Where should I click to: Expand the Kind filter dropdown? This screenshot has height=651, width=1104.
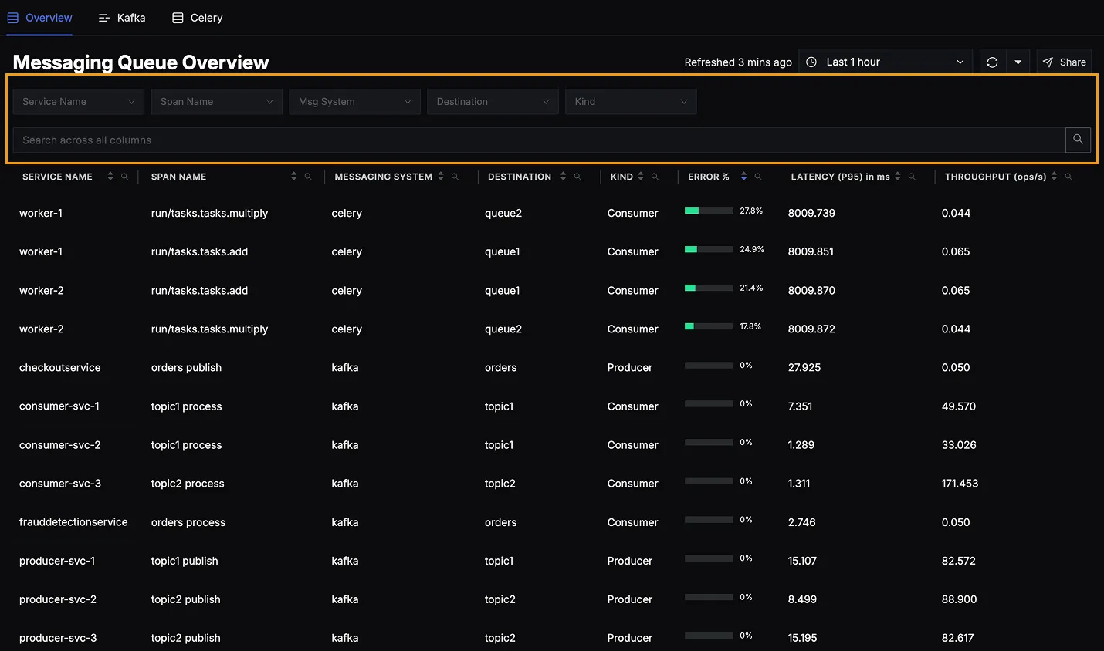631,101
